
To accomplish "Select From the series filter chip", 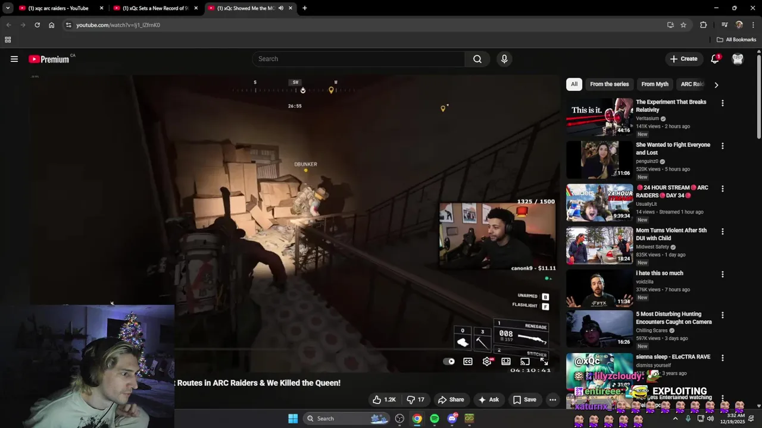I will point(609,84).
